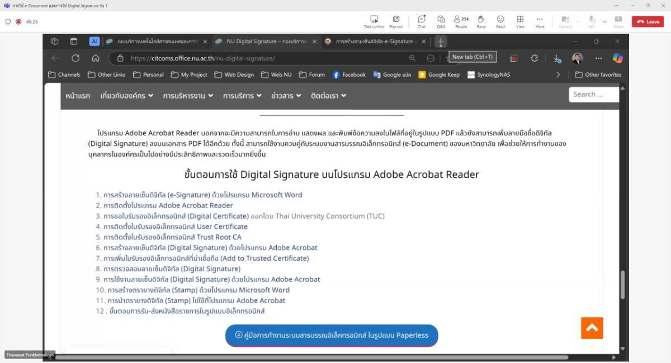Close the NU Digital Signature tab
Image resolution: width=671 pixels, height=363 pixels.
tap(315, 41)
